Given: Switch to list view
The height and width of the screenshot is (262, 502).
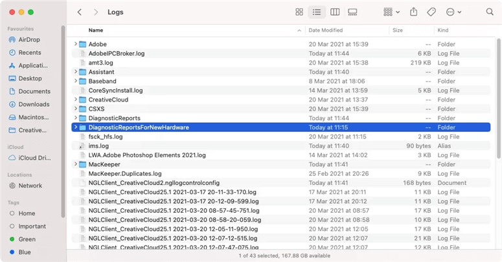Looking at the screenshot, I should pos(317,12).
